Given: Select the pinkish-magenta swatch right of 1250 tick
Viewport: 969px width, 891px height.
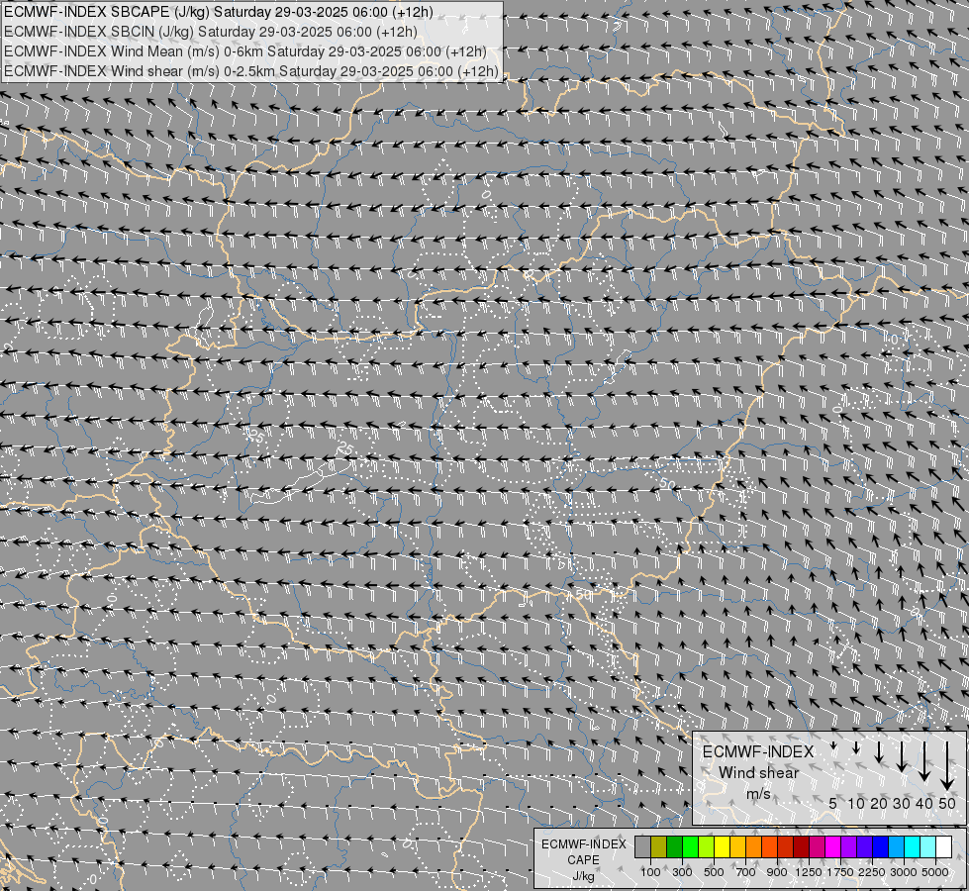Looking at the screenshot, I should pyautogui.click(x=818, y=847).
